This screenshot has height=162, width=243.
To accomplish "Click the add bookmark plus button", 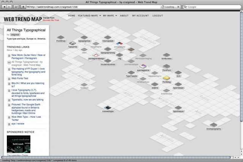I will click(23, 7).
